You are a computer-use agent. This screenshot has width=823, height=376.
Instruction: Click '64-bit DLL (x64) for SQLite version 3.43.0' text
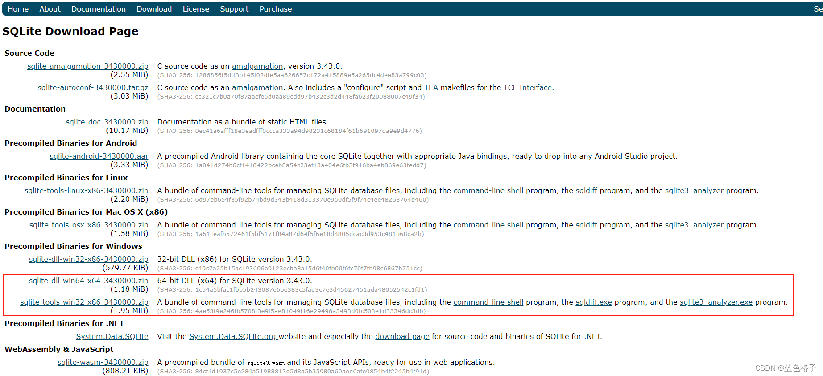click(235, 281)
